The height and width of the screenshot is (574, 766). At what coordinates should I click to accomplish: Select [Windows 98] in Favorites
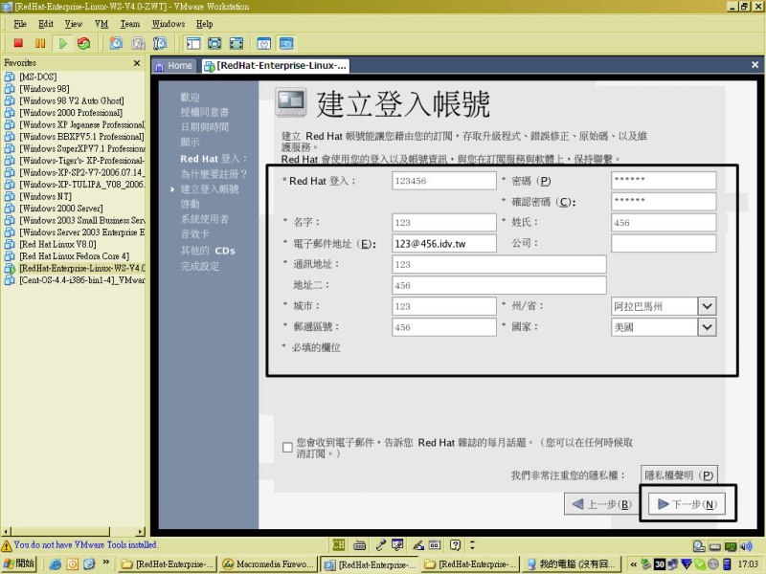(44, 89)
